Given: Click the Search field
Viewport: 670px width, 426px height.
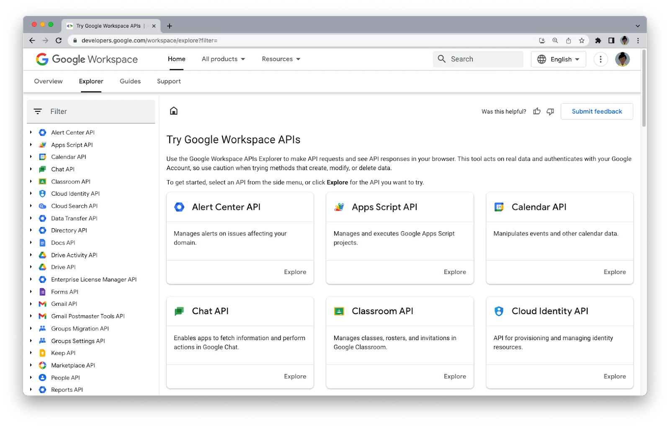Looking at the screenshot, I should coord(478,59).
